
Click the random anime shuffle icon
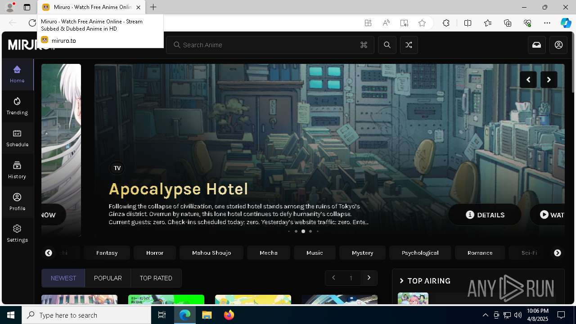[x=409, y=45]
